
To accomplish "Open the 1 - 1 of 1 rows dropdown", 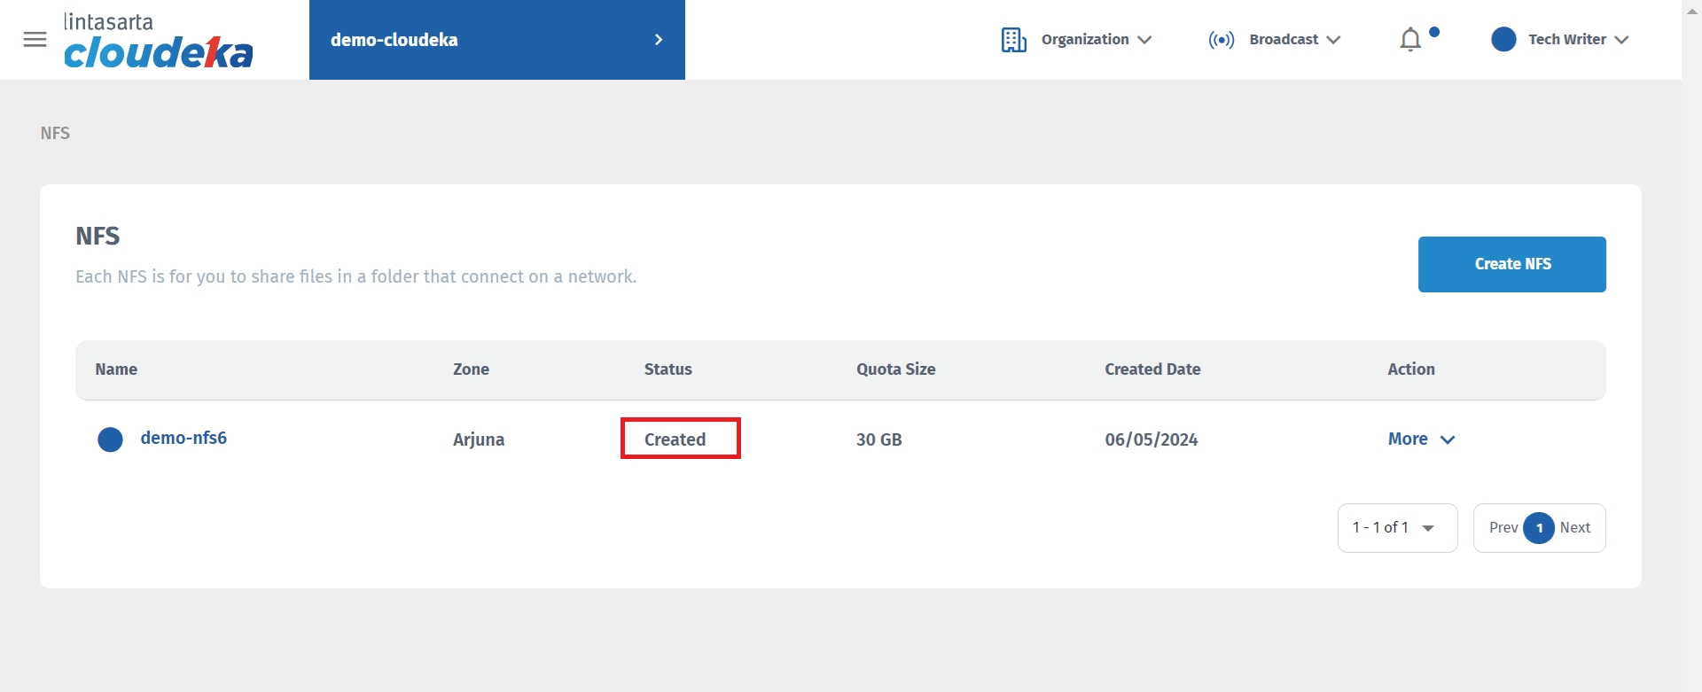I will (x=1397, y=528).
